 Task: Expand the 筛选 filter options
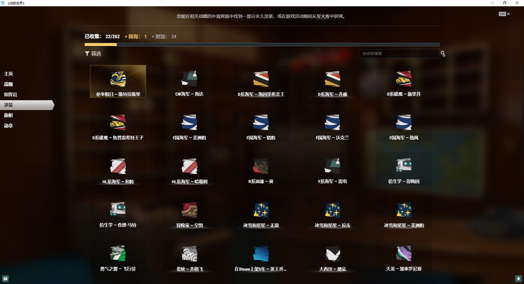[93, 54]
